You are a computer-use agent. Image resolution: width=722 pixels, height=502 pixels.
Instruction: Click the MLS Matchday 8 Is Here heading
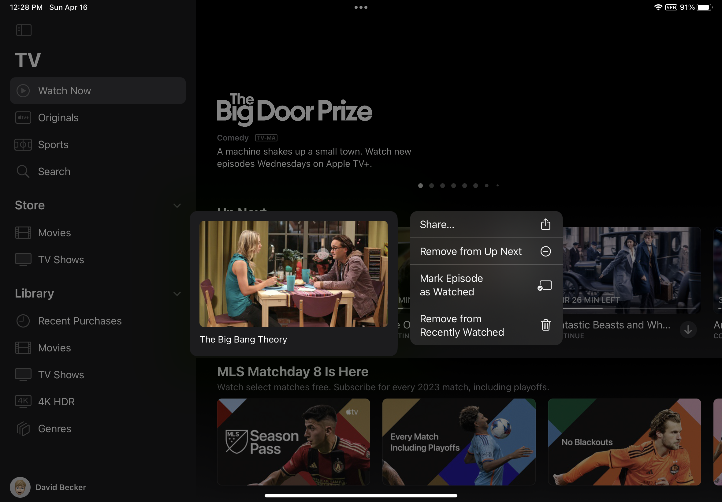coord(292,372)
